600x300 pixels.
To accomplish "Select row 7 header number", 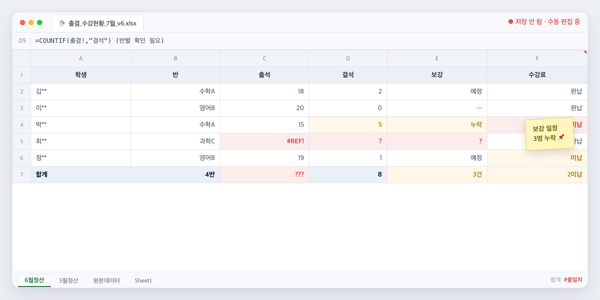I will tap(22, 175).
